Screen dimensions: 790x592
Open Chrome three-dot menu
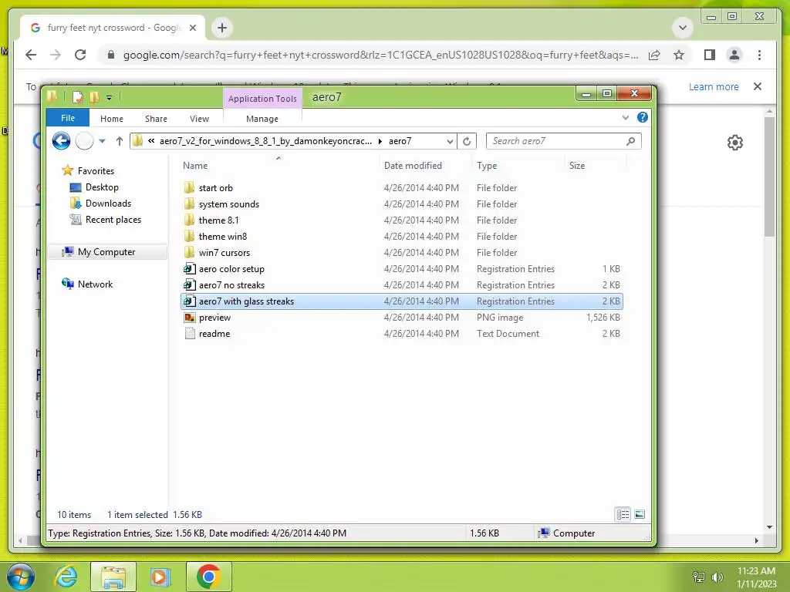(759, 55)
